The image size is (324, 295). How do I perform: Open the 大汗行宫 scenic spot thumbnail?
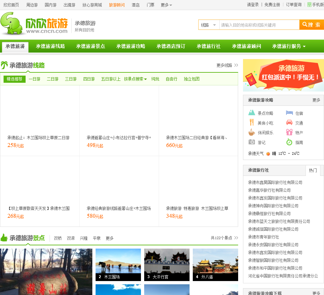(x=167, y=265)
